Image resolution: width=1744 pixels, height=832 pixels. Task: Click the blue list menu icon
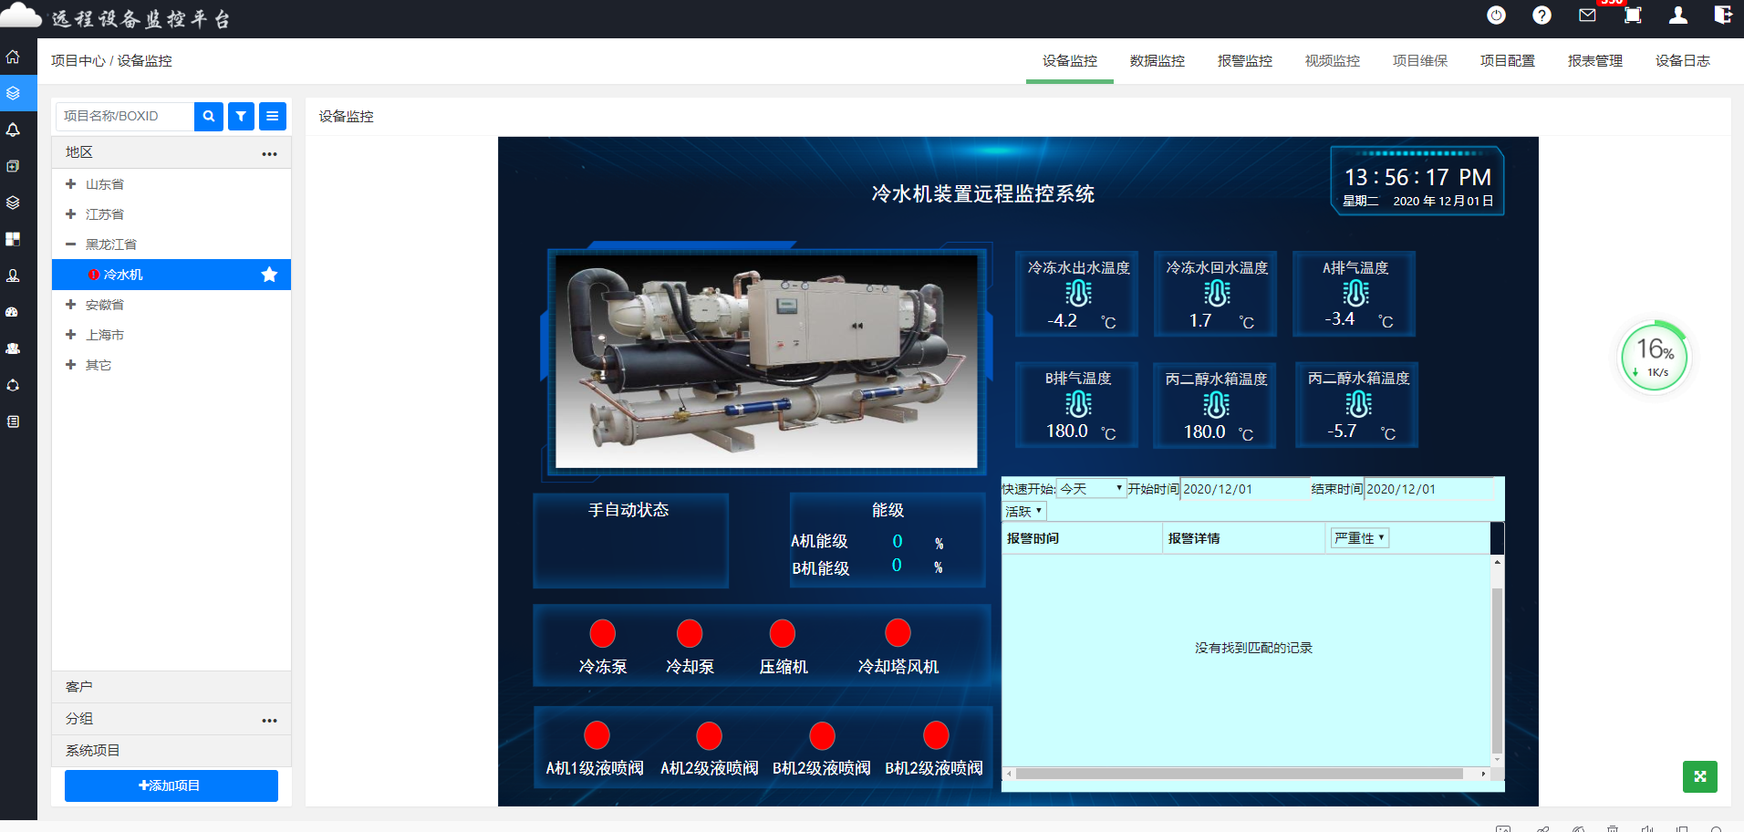[272, 116]
